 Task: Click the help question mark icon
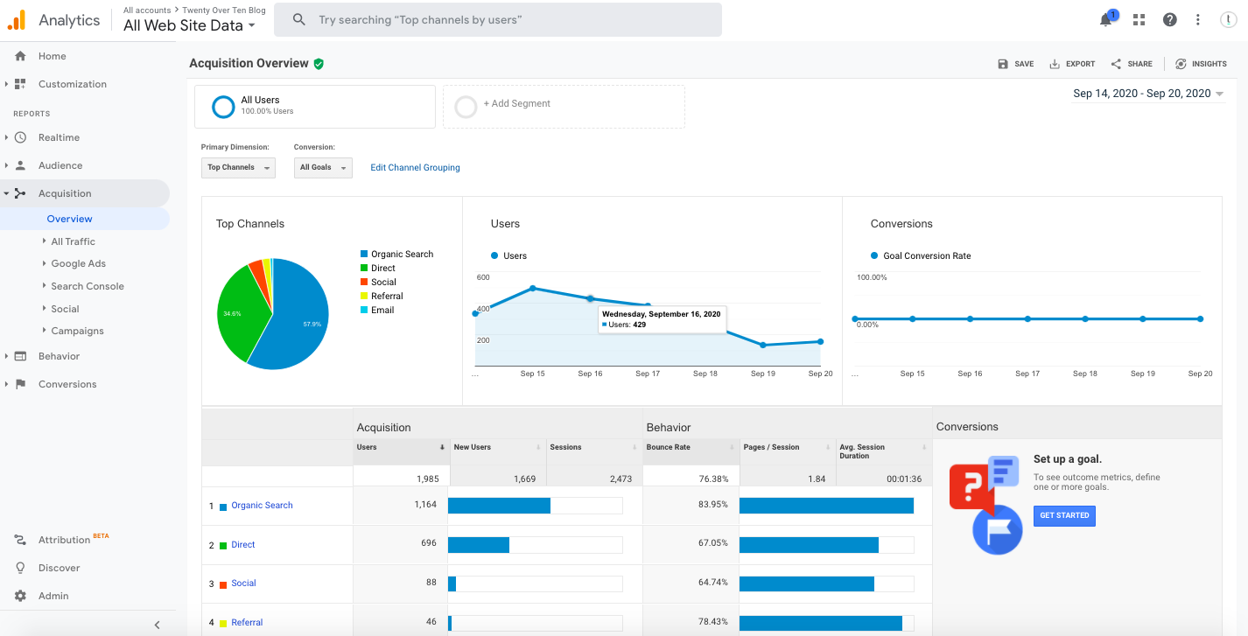tap(1169, 20)
